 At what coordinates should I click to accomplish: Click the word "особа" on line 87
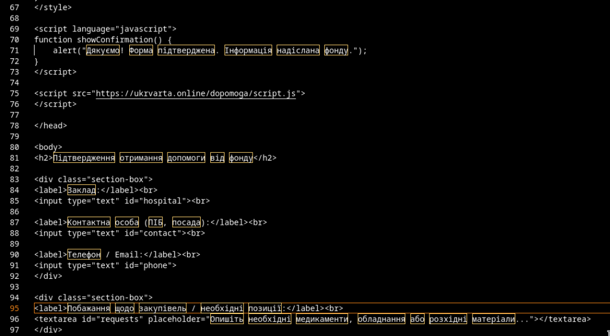pos(127,222)
